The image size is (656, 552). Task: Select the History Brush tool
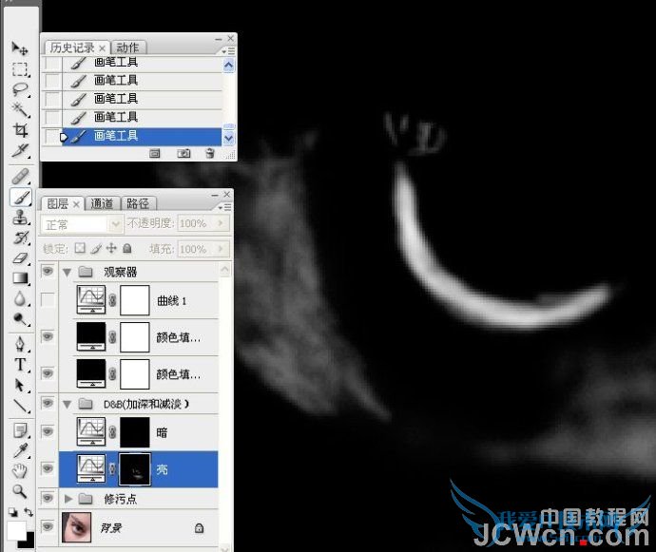click(x=20, y=238)
